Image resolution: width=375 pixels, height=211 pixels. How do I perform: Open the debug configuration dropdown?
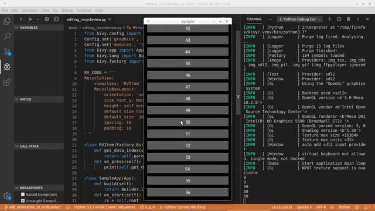tap(37, 19)
